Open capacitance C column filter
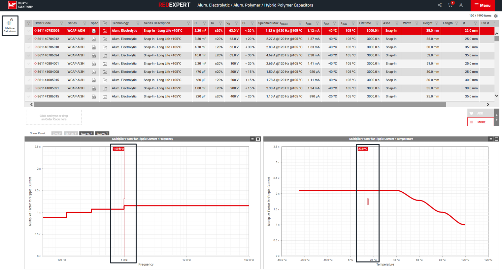The height and width of the screenshot is (271, 502). point(204,23)
